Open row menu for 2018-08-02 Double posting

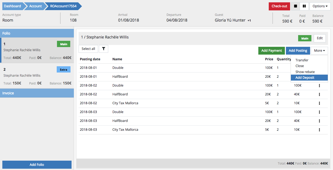[x=319, y=86]
